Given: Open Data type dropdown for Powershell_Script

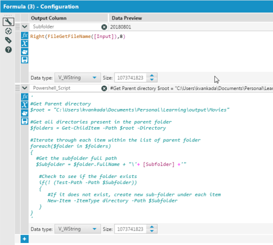Looking at the screenshot, I should (77, 229).
